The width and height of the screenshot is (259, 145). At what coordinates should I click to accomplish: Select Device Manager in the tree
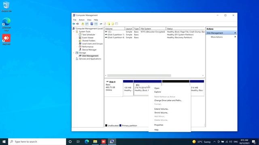pos(89,50)
